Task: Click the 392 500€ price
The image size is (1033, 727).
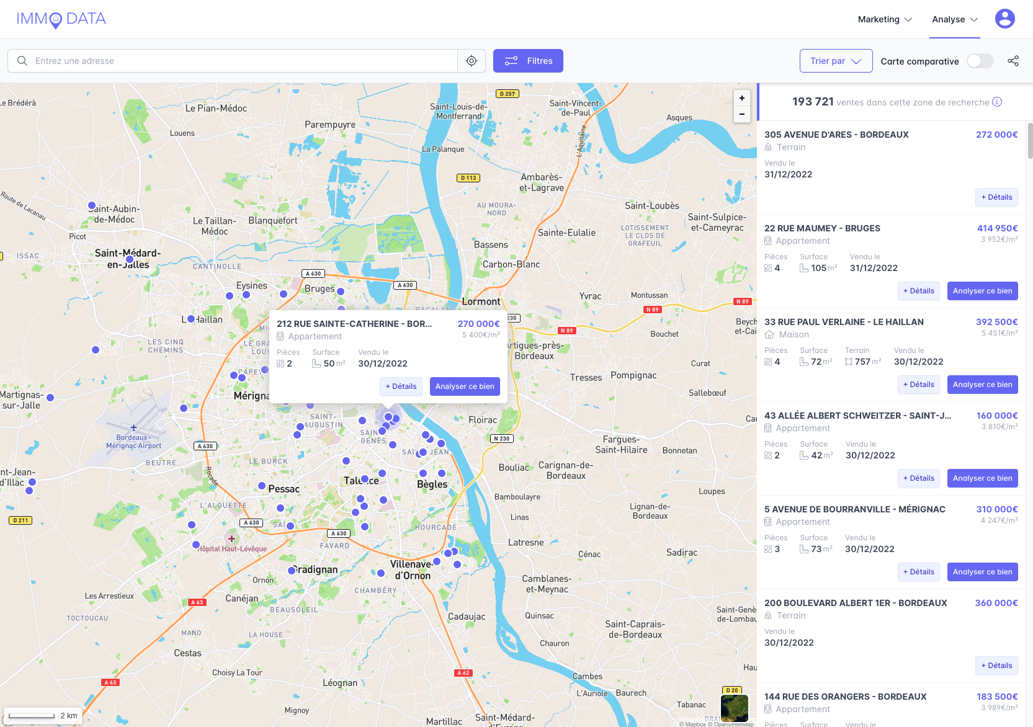Action: point(997,322)
